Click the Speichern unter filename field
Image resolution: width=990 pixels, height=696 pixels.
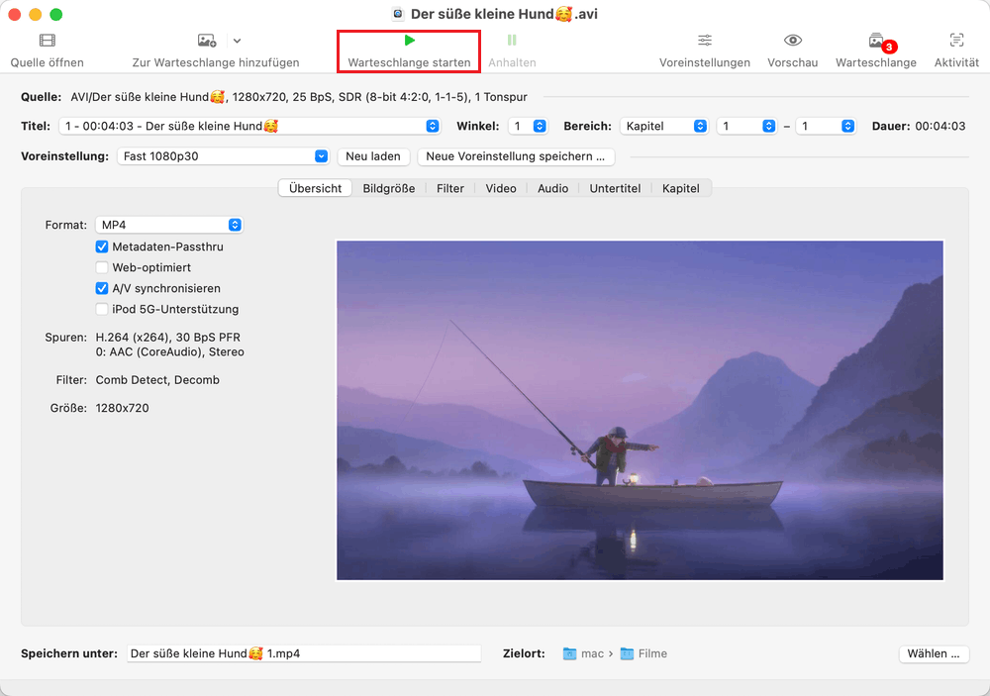pyautogui.click(x=304, y=653)
